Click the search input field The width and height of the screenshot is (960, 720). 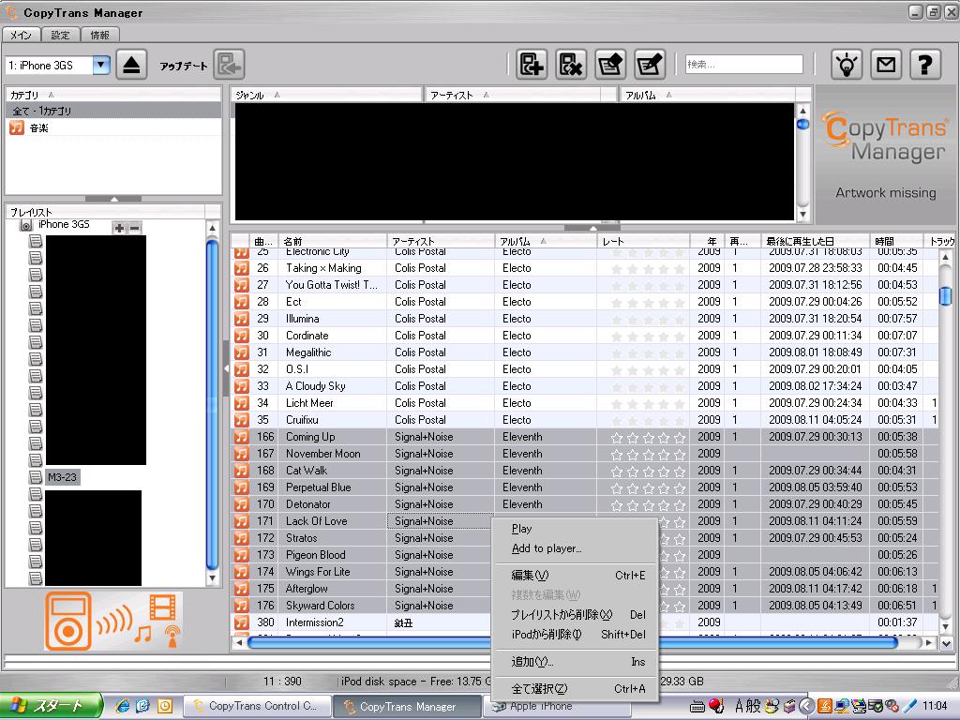click(x=743, y=65)
